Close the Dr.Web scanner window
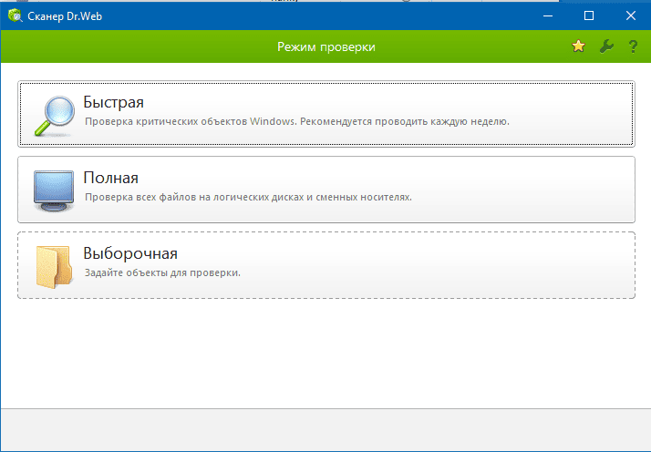The width and height of the screenshot is (651, 452). (631, 15)
